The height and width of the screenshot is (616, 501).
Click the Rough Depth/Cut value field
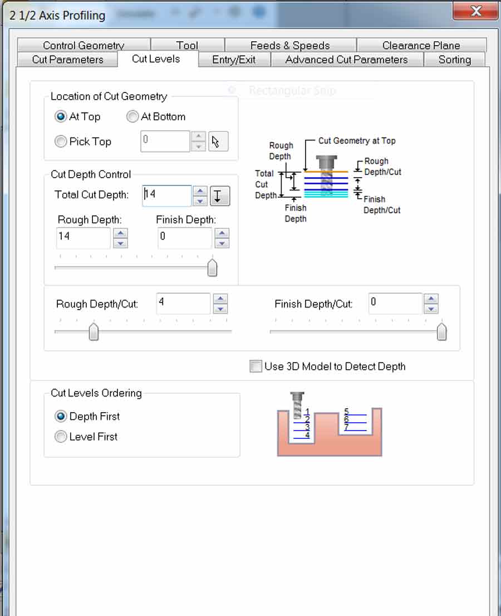point(183,304)
